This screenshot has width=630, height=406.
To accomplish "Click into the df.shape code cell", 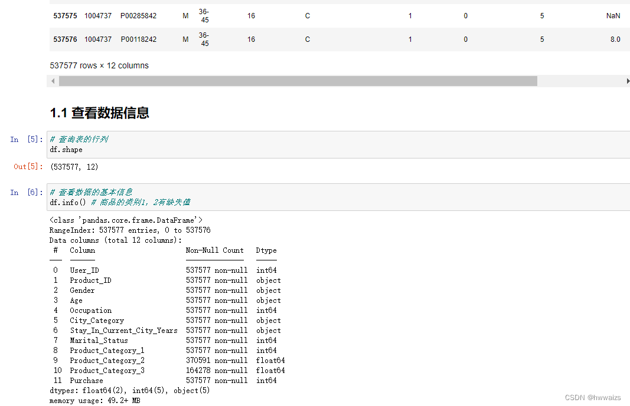I will [338, 144].
